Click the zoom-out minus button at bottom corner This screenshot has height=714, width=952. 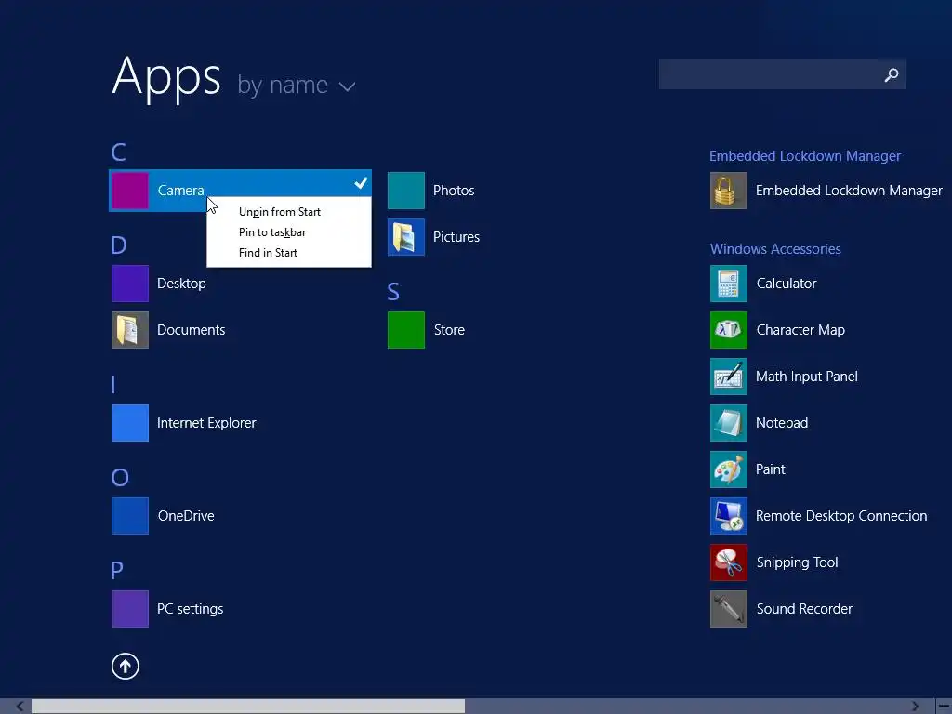coord(943,707)
